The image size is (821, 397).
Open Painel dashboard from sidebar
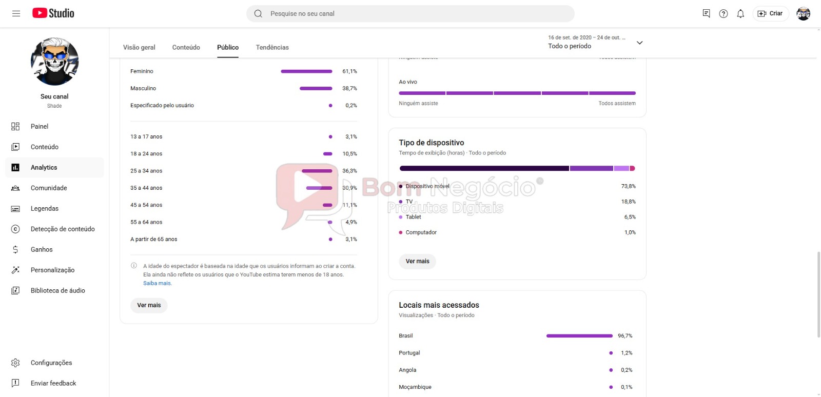(x=40, y=127)
